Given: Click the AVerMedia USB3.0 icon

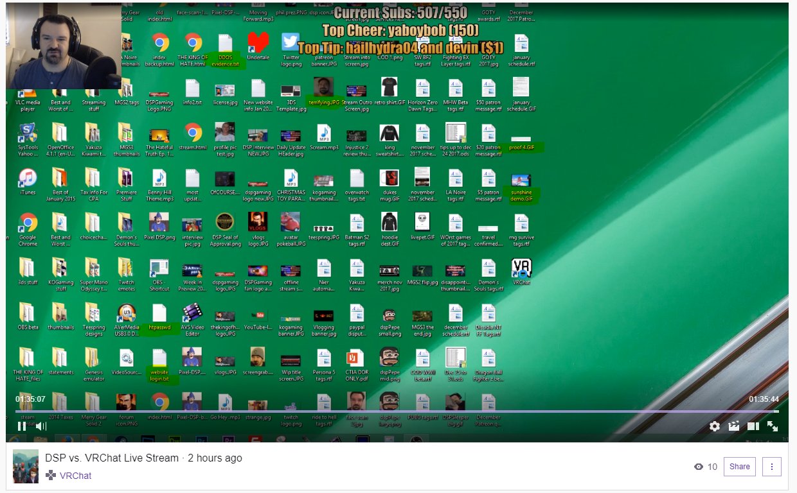Looking at the screenshot, I should pyautogui.click(x=127, y=313).
